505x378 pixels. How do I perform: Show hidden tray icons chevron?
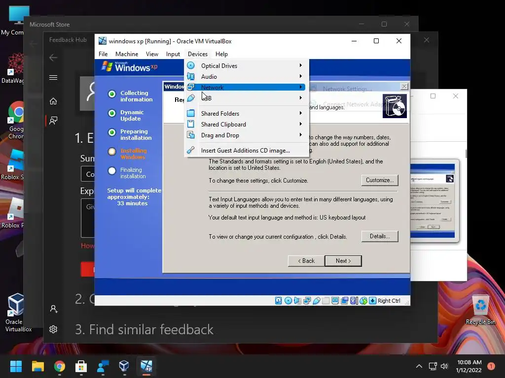pyautogui.click(x=419, y=366)
